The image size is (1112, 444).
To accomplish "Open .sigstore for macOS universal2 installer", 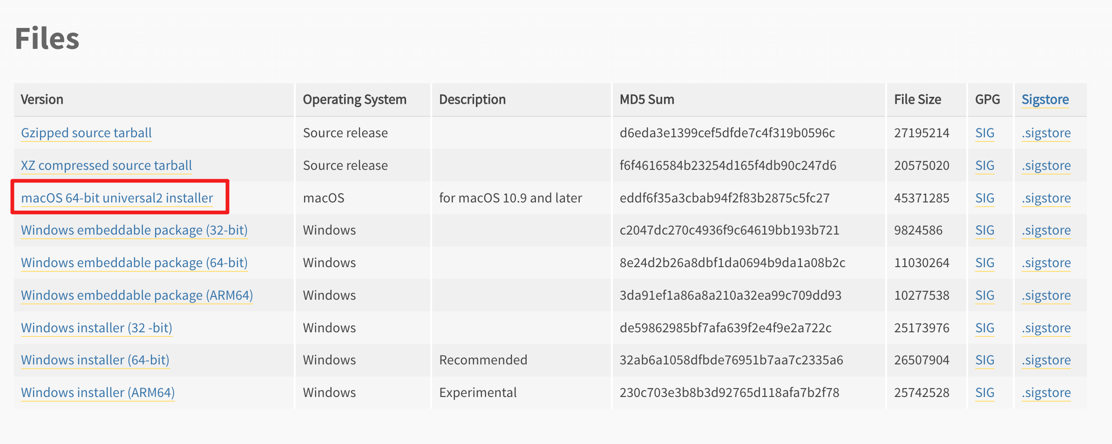I will pyautogui.click(x=1046, y=198).
